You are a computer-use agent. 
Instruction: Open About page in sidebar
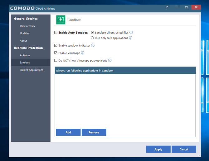point(23,41)
